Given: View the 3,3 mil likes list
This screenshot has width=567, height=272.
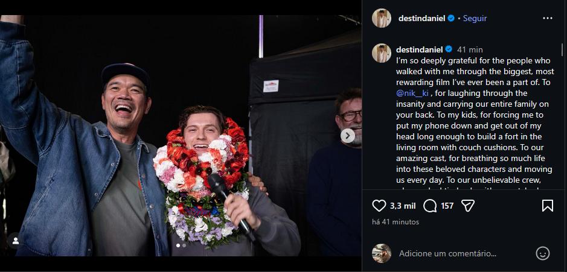Looking at the screenshot, I should point(403,206).
